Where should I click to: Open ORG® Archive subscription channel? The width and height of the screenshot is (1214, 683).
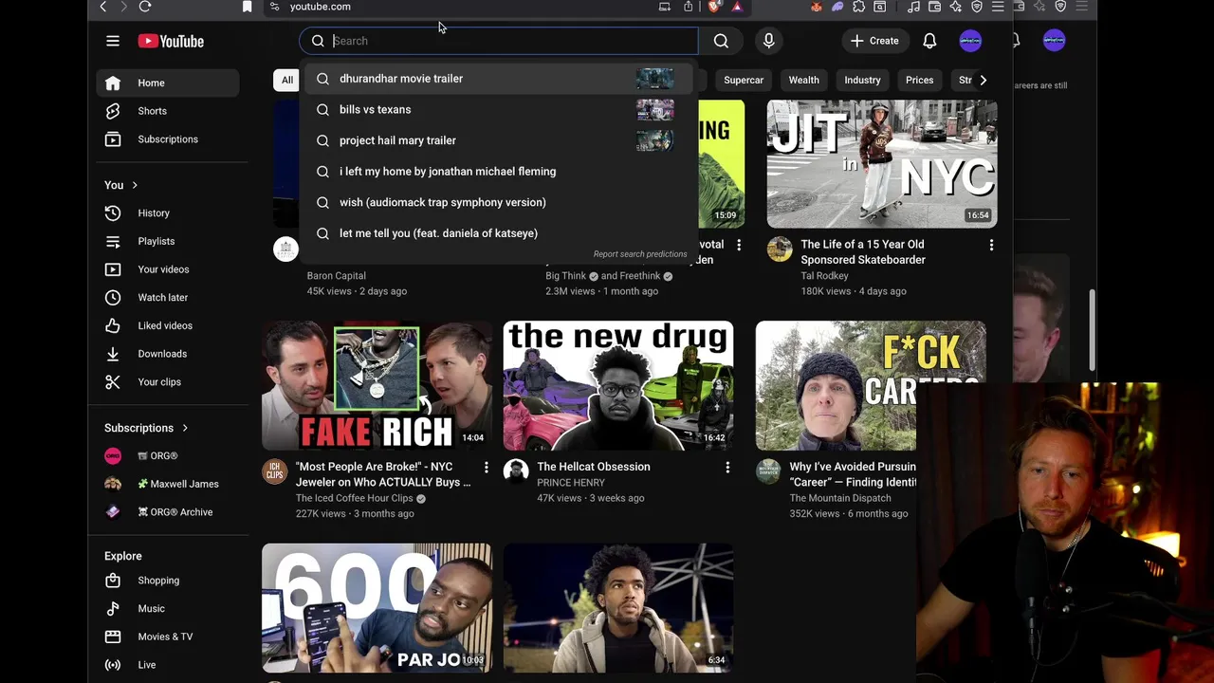pyautogui.click(x=168, y=512)
